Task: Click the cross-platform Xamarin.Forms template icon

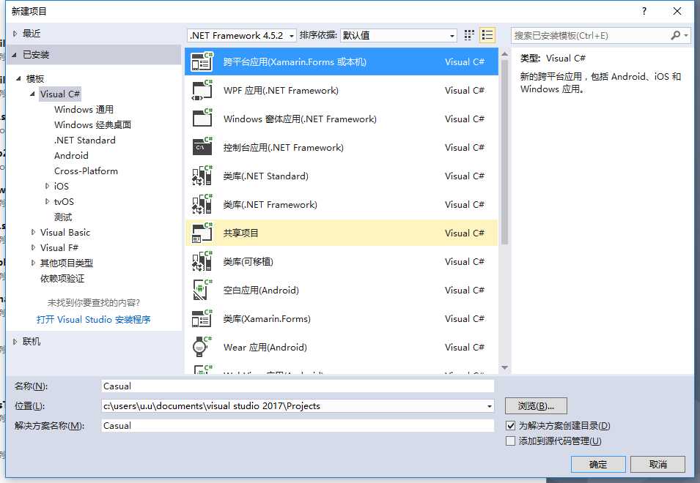Action: (x=202, y=62)
